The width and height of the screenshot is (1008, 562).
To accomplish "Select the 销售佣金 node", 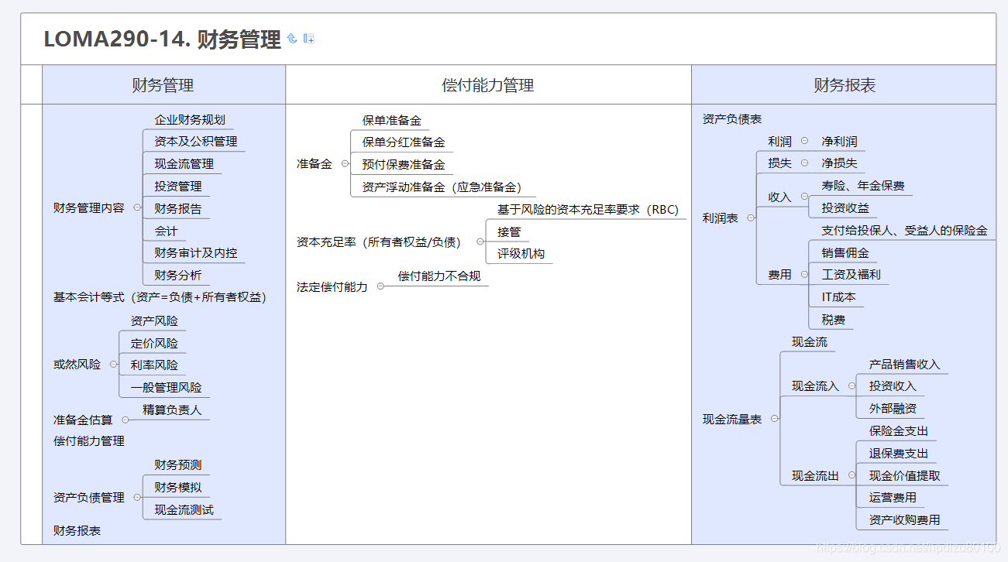I will point(845,253).
